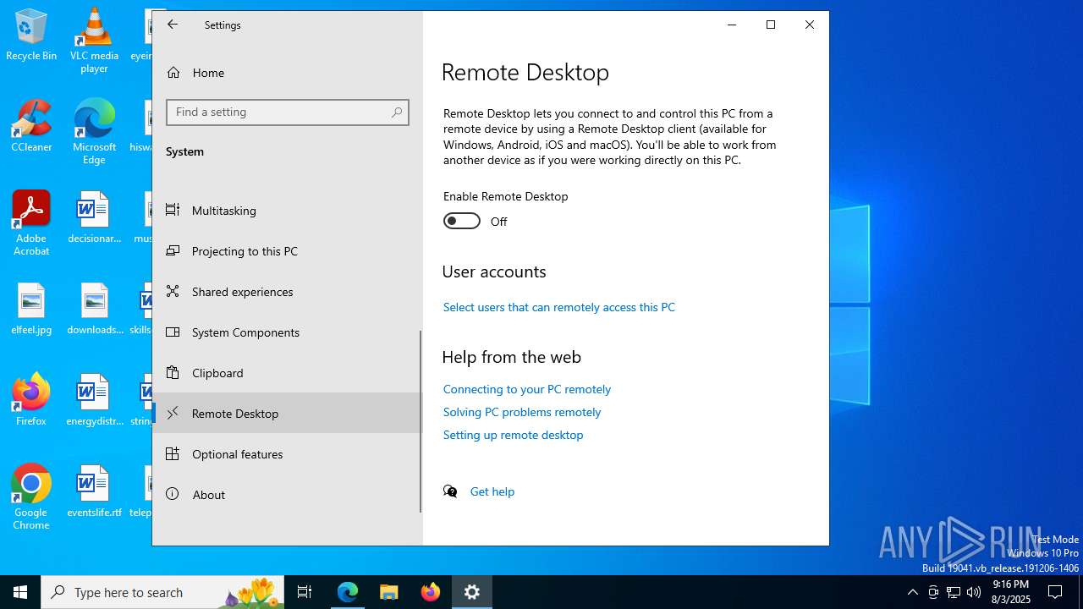Screen dimensions: 1083x609
Task: Select Recycle Bin desktop icon
Action: [31, 35]
